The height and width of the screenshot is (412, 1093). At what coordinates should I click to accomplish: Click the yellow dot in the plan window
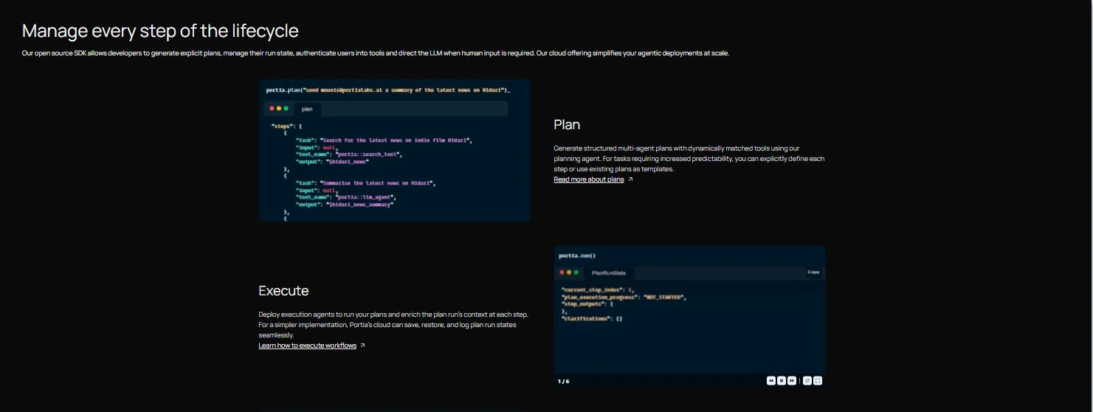click(279, 109)
